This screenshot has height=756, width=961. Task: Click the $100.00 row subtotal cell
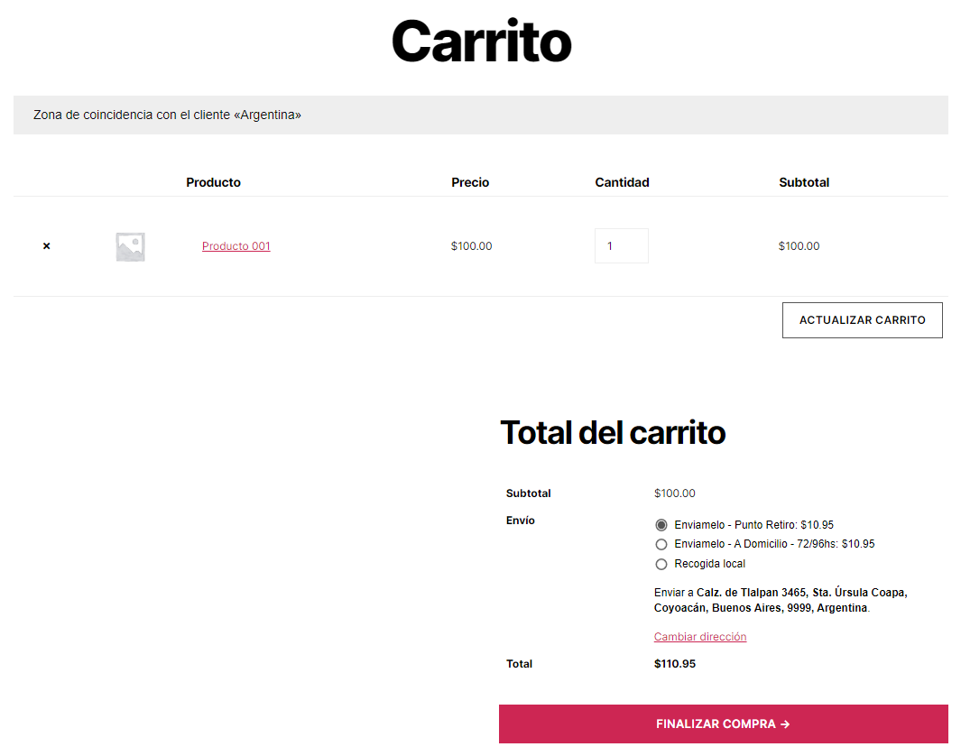[x=799, y=245]
